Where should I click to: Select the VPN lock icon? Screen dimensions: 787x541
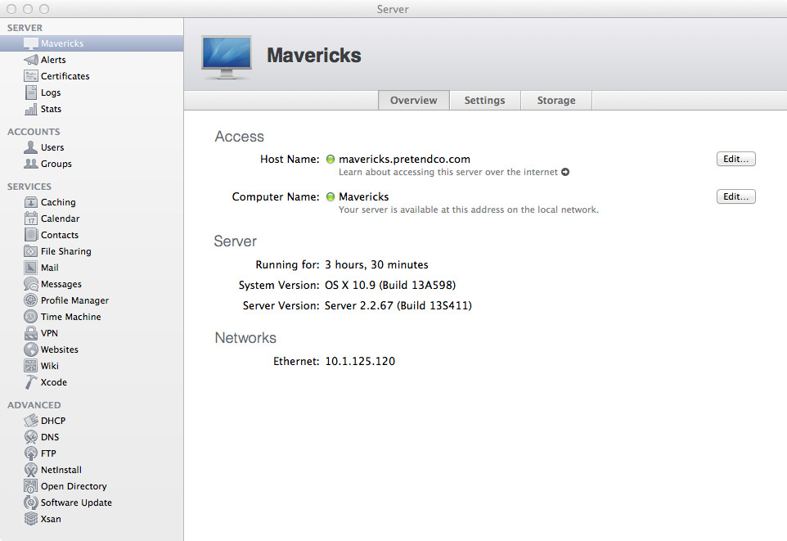tap(30, 333)
